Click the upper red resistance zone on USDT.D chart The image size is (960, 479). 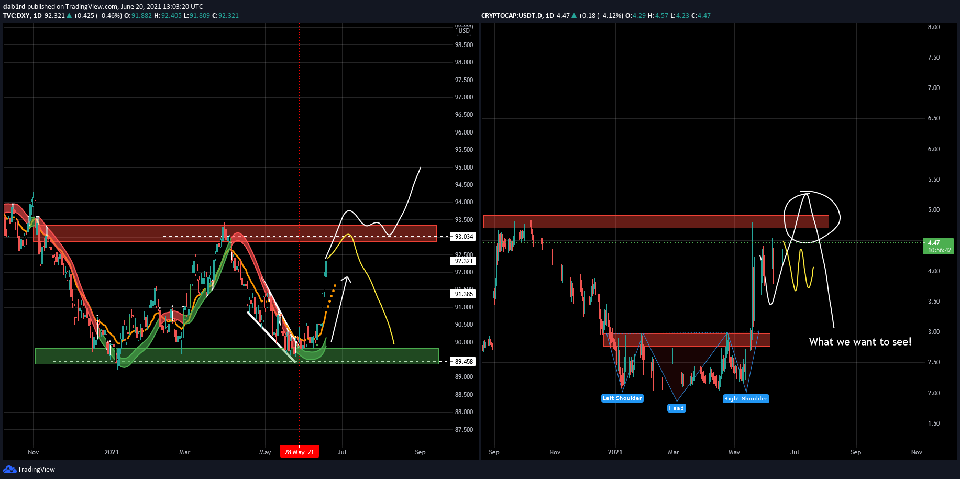656,221
